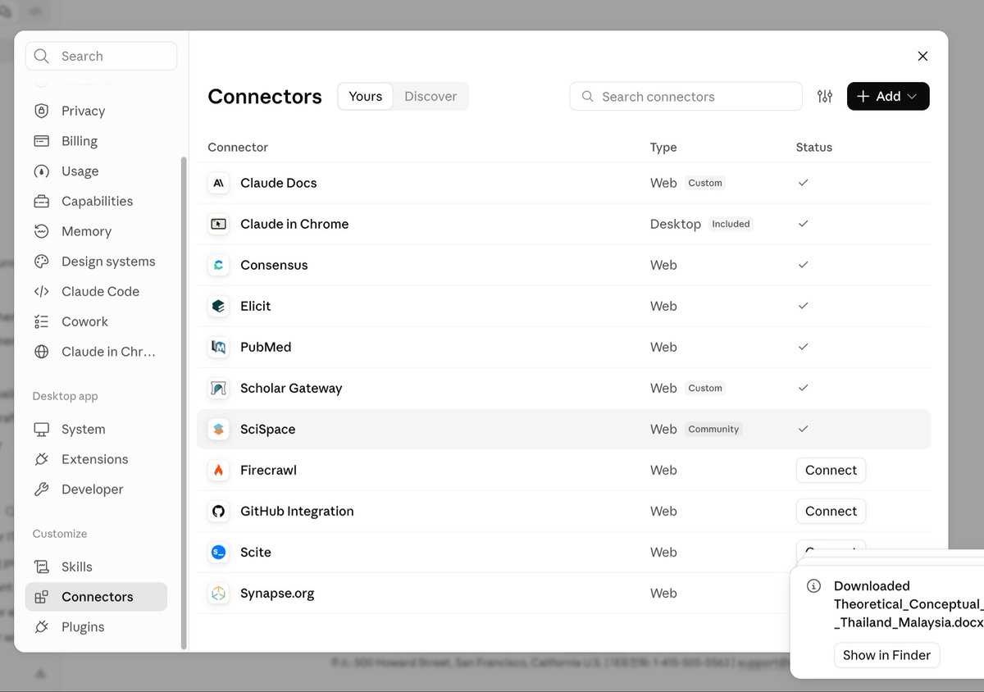The image size is (984, 692).
Task: Switch to the Discover tab
Action: (x=430, y=96)
